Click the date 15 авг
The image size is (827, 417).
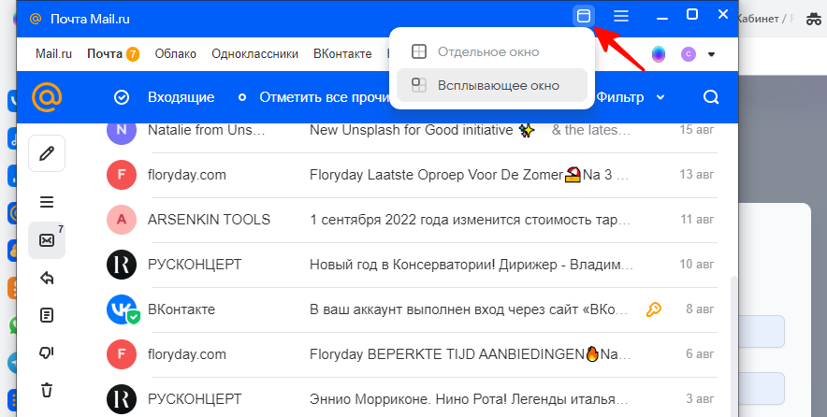point(697,130)
